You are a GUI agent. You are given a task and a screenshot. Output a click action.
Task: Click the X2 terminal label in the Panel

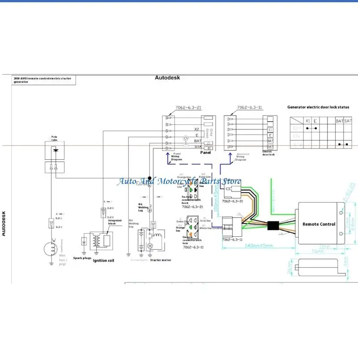196,129
